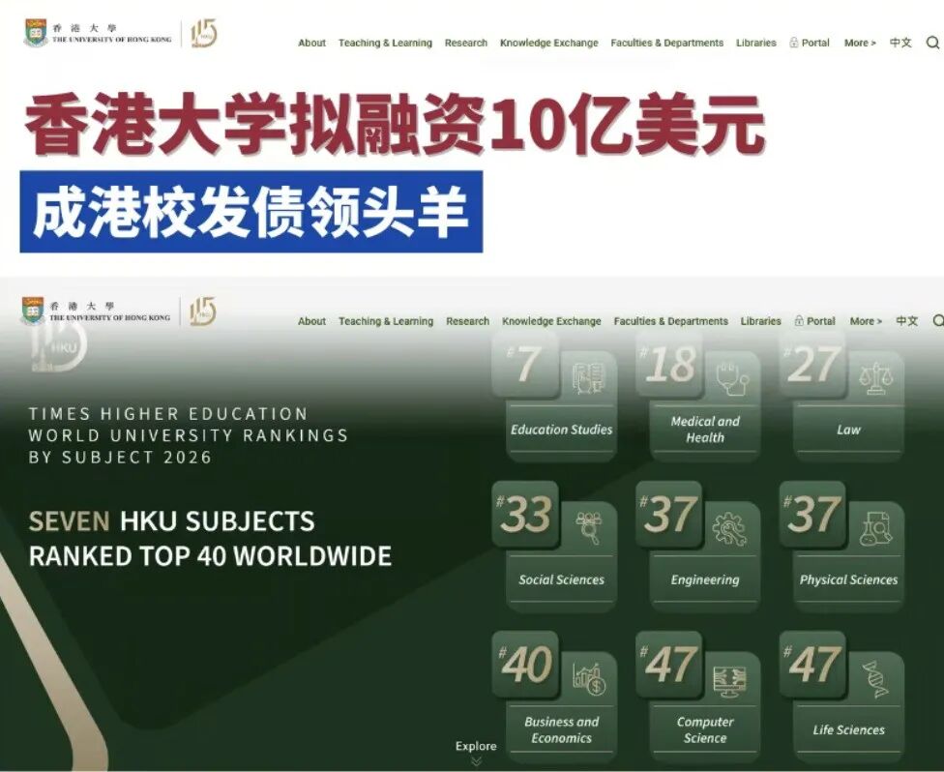Click the gear wrench Engineering icon
This screenshot has width=944, height=772.
pyautogui.click(x=729, y=529)
